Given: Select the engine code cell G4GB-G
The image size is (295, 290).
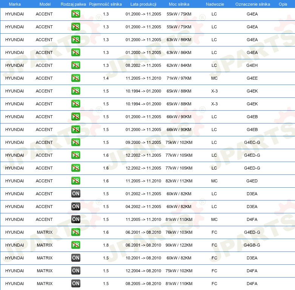Looking at the screenshot, I should [x=252, y=245].
